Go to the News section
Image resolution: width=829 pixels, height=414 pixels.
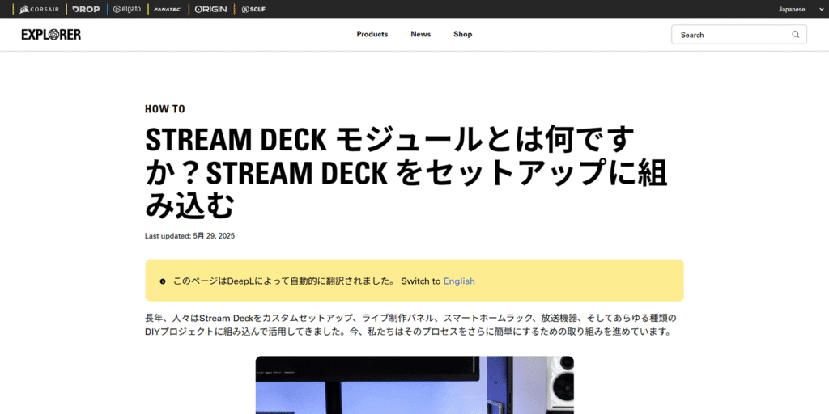tap(421, 34)
